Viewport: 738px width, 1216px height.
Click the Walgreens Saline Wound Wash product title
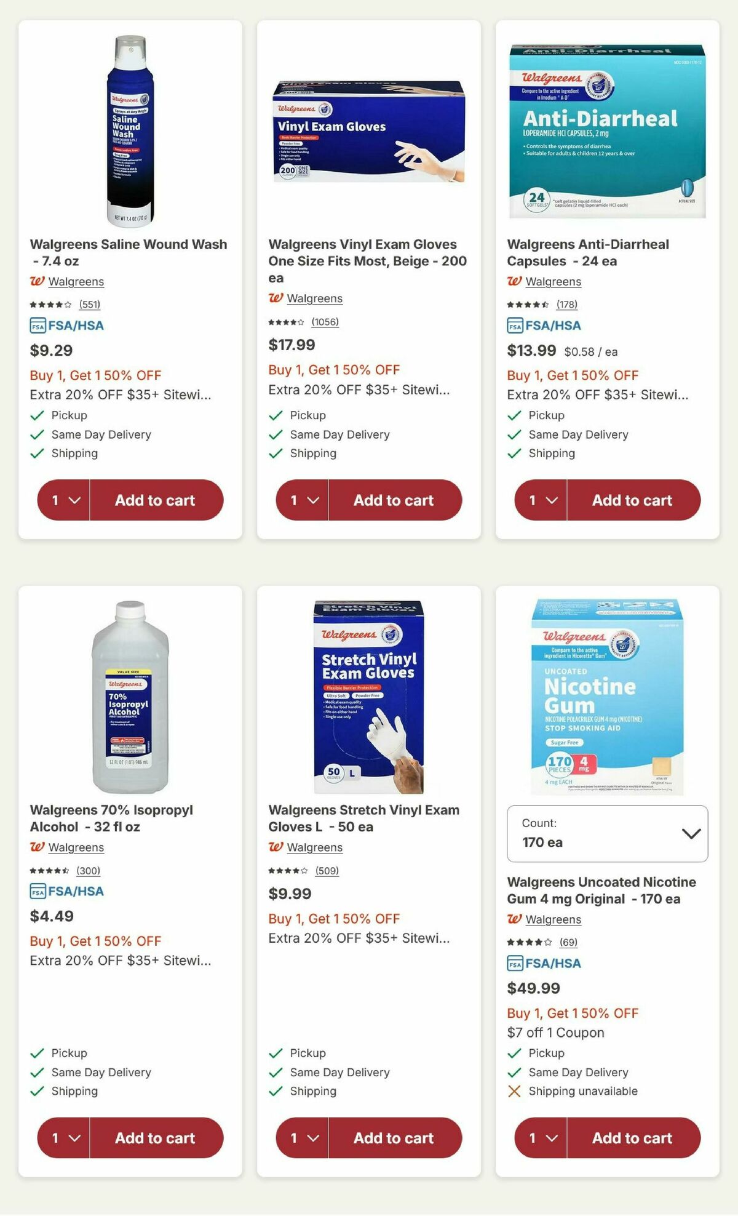pyautogui.click(x=128, y=252)
